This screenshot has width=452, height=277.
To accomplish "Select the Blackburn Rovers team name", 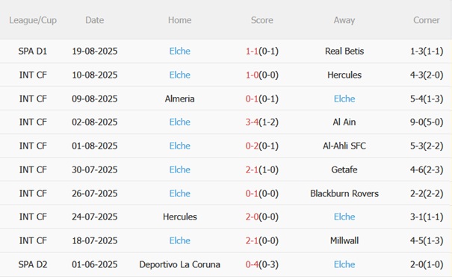I will click(344, 193).
